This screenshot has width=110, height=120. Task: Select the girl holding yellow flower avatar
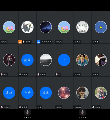[82, 60]
